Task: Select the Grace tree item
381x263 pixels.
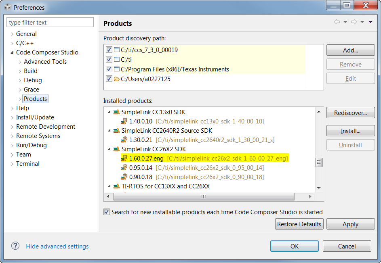Action: pyautogui.click(x=32, y=90)
